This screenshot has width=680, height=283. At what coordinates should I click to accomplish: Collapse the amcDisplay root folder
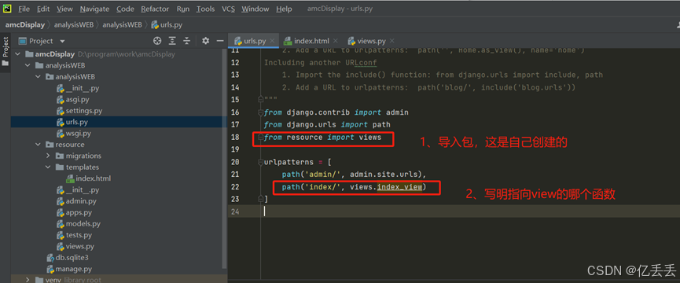point(17,54)
